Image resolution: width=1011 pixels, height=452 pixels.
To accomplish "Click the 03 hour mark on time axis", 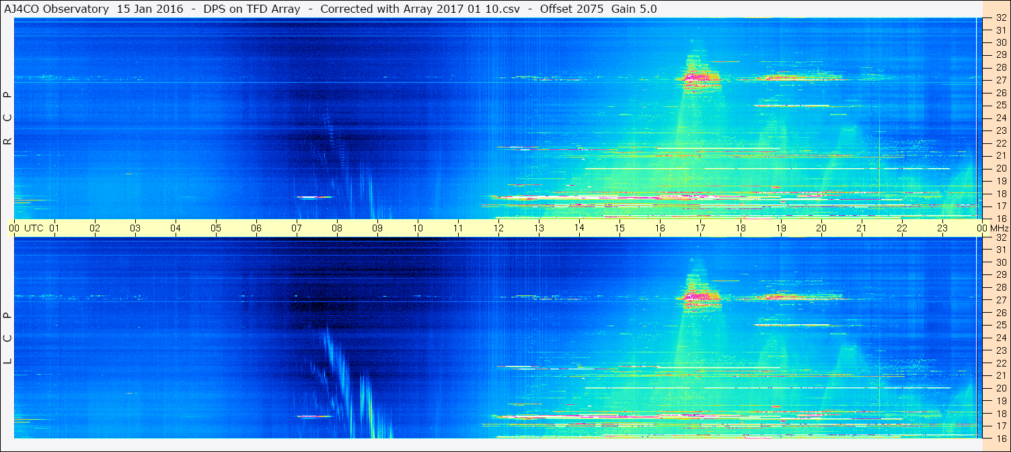I will (x=135, y=228).
